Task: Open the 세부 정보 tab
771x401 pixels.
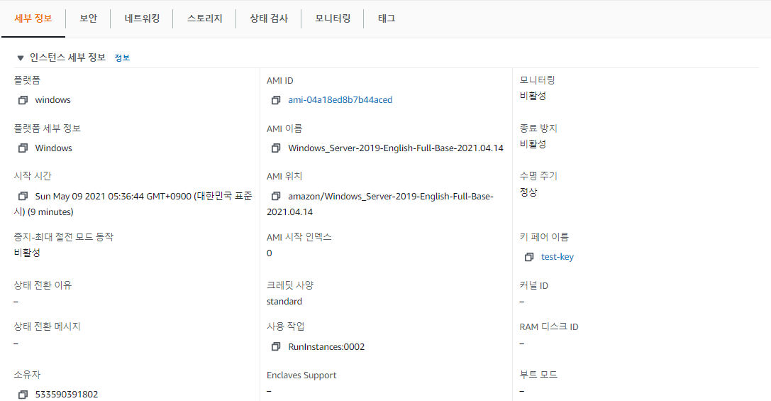Action: pyautogui.click(x=33, y=18)
